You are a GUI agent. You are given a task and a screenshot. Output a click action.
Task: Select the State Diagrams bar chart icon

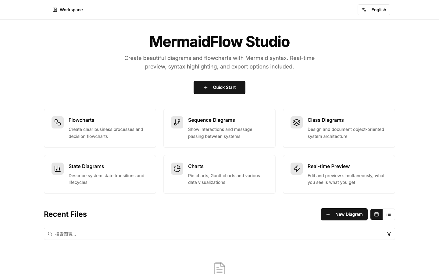[x=58, y=169]
